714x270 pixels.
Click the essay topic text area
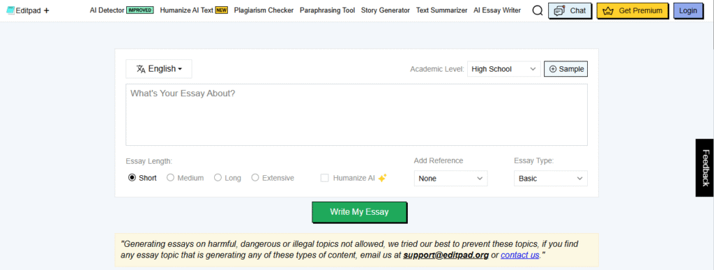pos(356,114)
